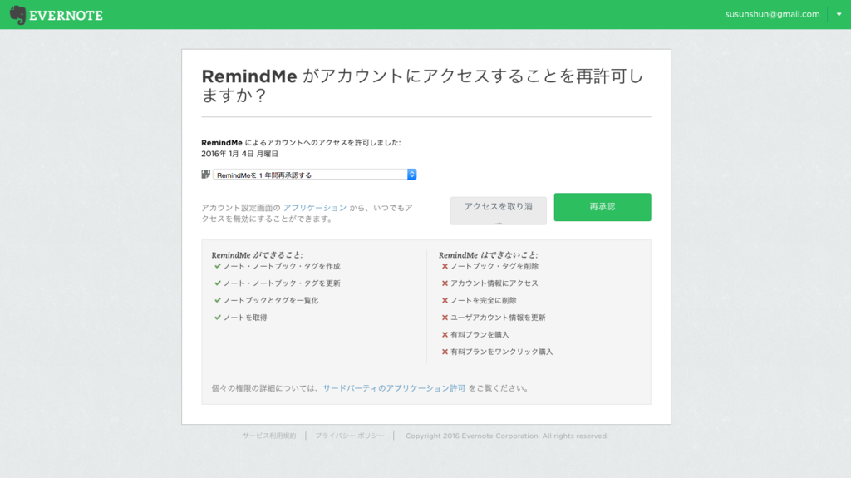Viewport: 851px width, 478px height.
Task: Click the text アカウント情報にアクセス
Action: click(494, 283)
